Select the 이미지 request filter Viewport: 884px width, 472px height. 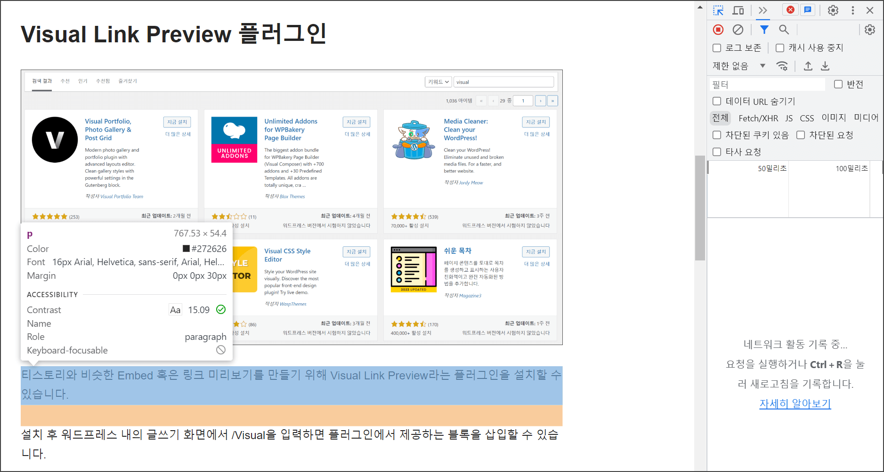pos(834,118)
